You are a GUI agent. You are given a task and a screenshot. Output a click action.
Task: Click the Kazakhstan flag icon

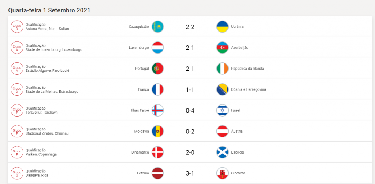[157, 27]
